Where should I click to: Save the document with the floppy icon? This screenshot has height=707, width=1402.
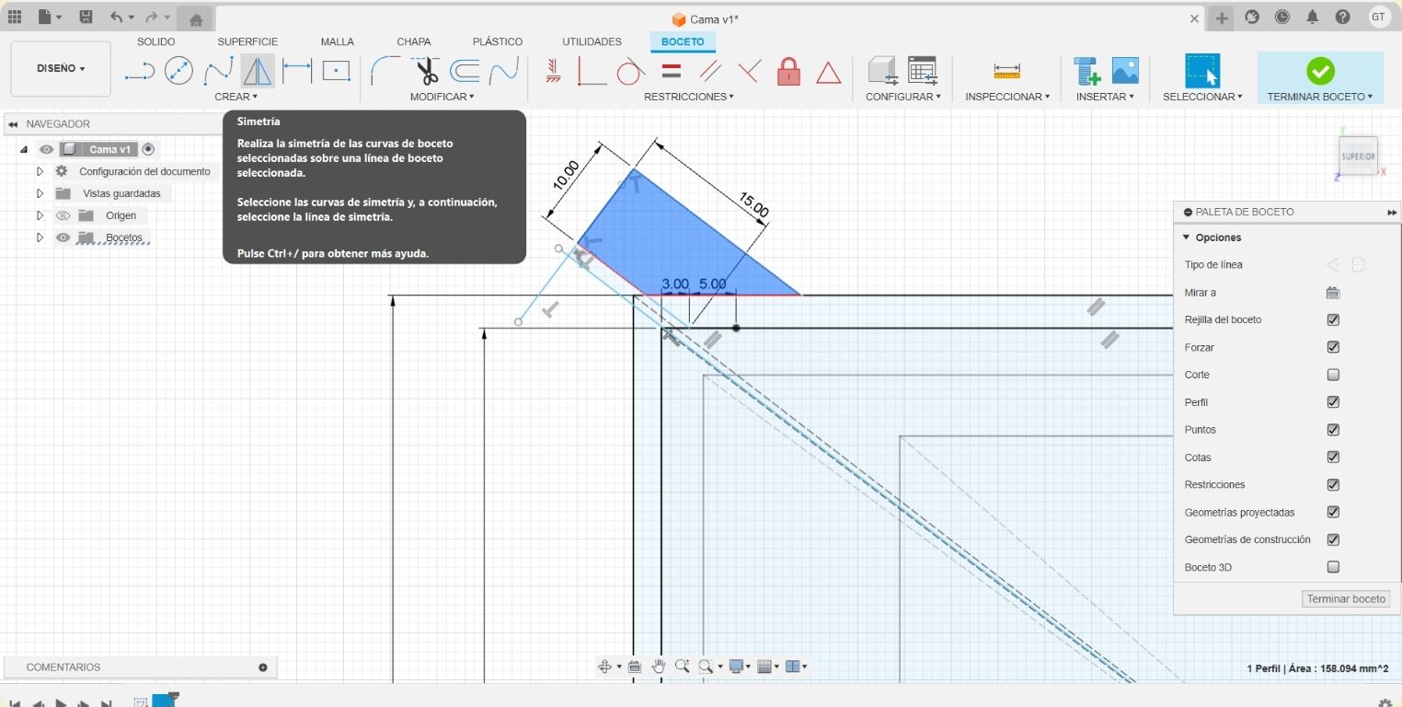(x=86, y=17)
